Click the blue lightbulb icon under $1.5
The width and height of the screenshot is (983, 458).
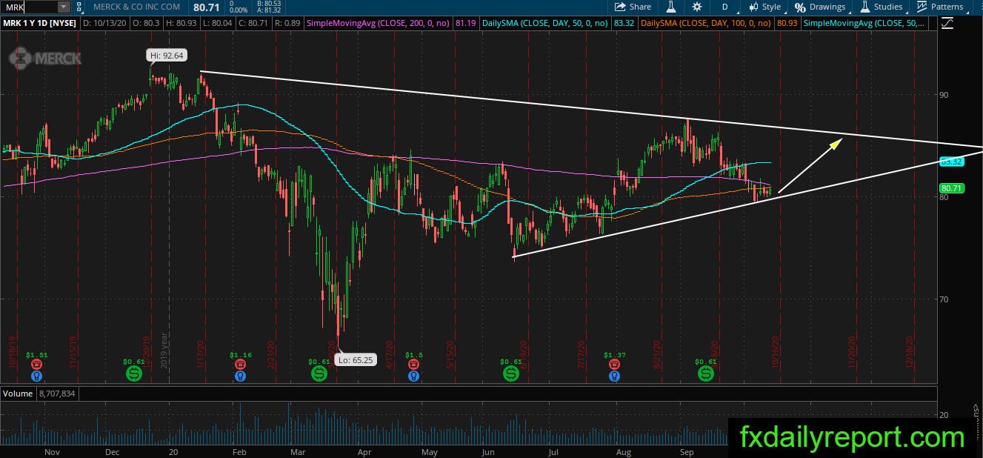click(x=413, y=376)
